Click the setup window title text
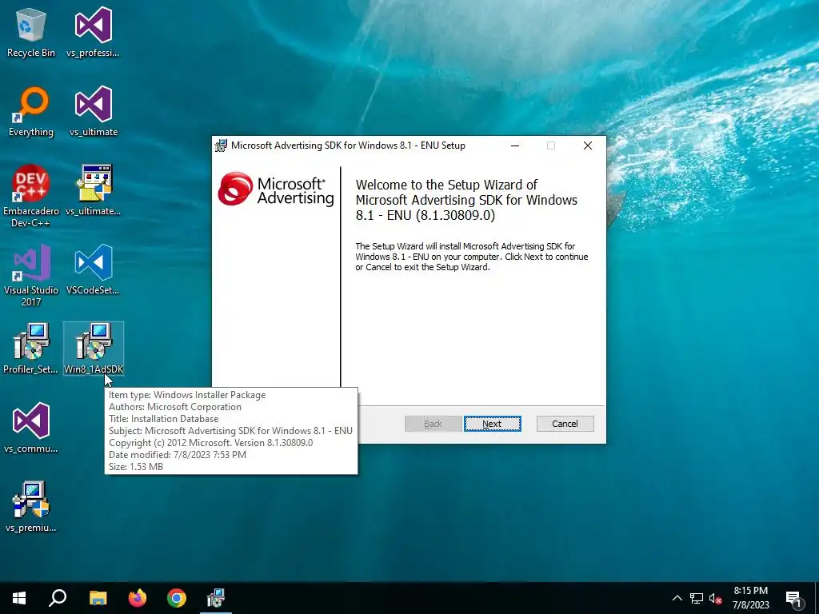Image resolution: width=819 pixels, height=614 pixels. (x=348, y=146)
